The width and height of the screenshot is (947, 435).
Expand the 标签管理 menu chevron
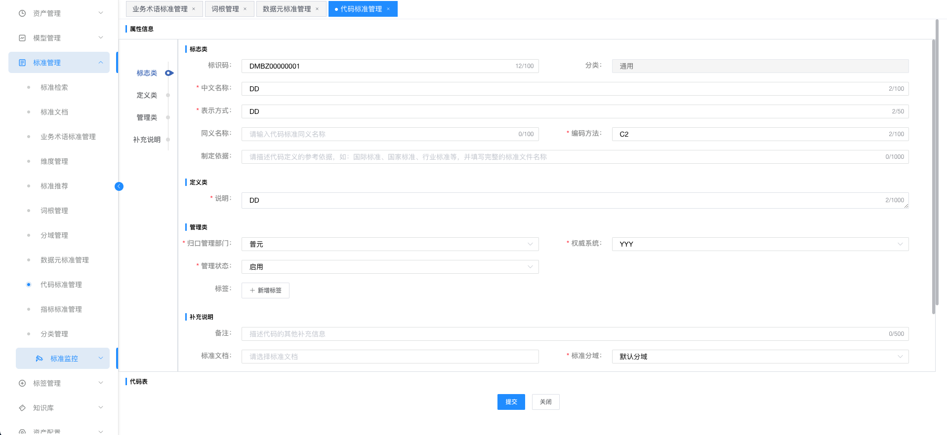tap(101, 383)
